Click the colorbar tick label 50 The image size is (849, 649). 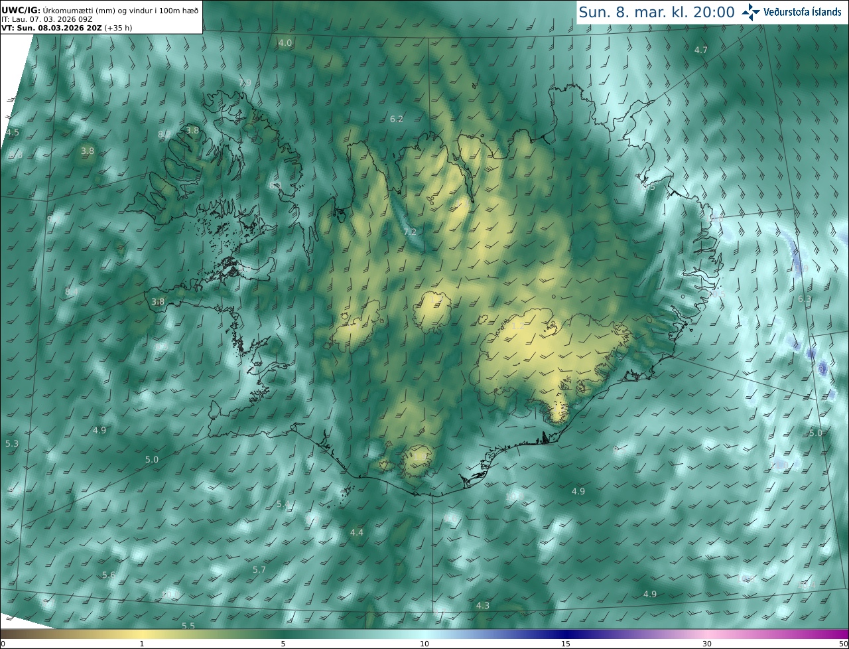coord(843,644)
